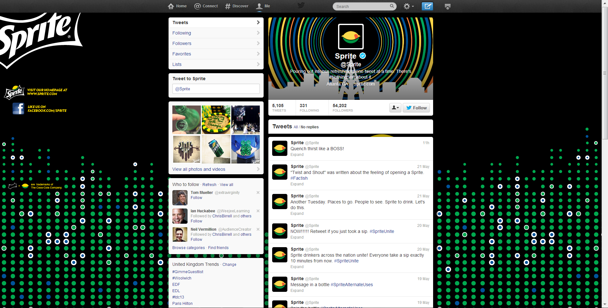This screenshot has height=308, width=608.
Task: Click the page vertical scrollbar
Action: click(x=605, y=73)
